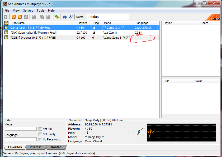222x157 pixels.
Task: Sort servers by the Ping column header
Action: pyautogui.click(x=96, y=23)
